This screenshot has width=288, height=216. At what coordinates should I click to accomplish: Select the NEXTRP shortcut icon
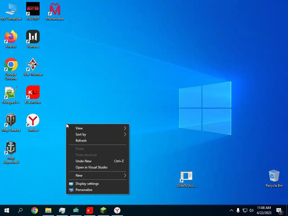(33, 11)
